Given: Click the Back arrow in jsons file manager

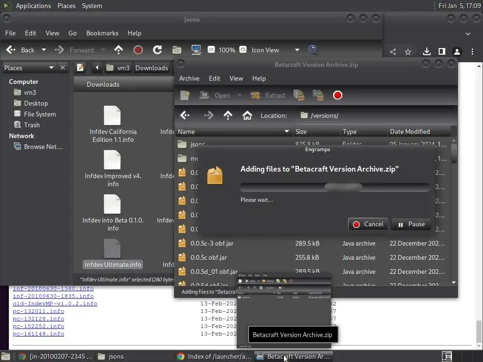Looking at the screenshot, I should coord(20,50).
